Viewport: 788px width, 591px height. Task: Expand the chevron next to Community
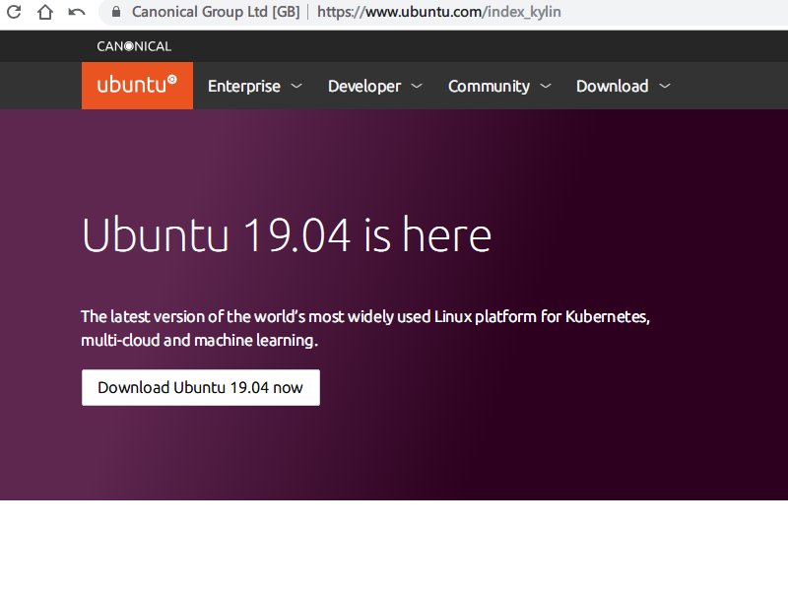[x=546, y=87]
